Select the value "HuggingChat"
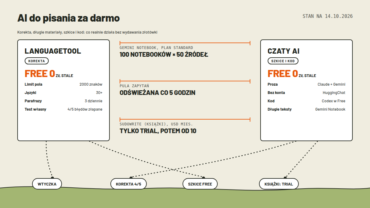This screenshot has height=208, width=370. pos(334,92)
